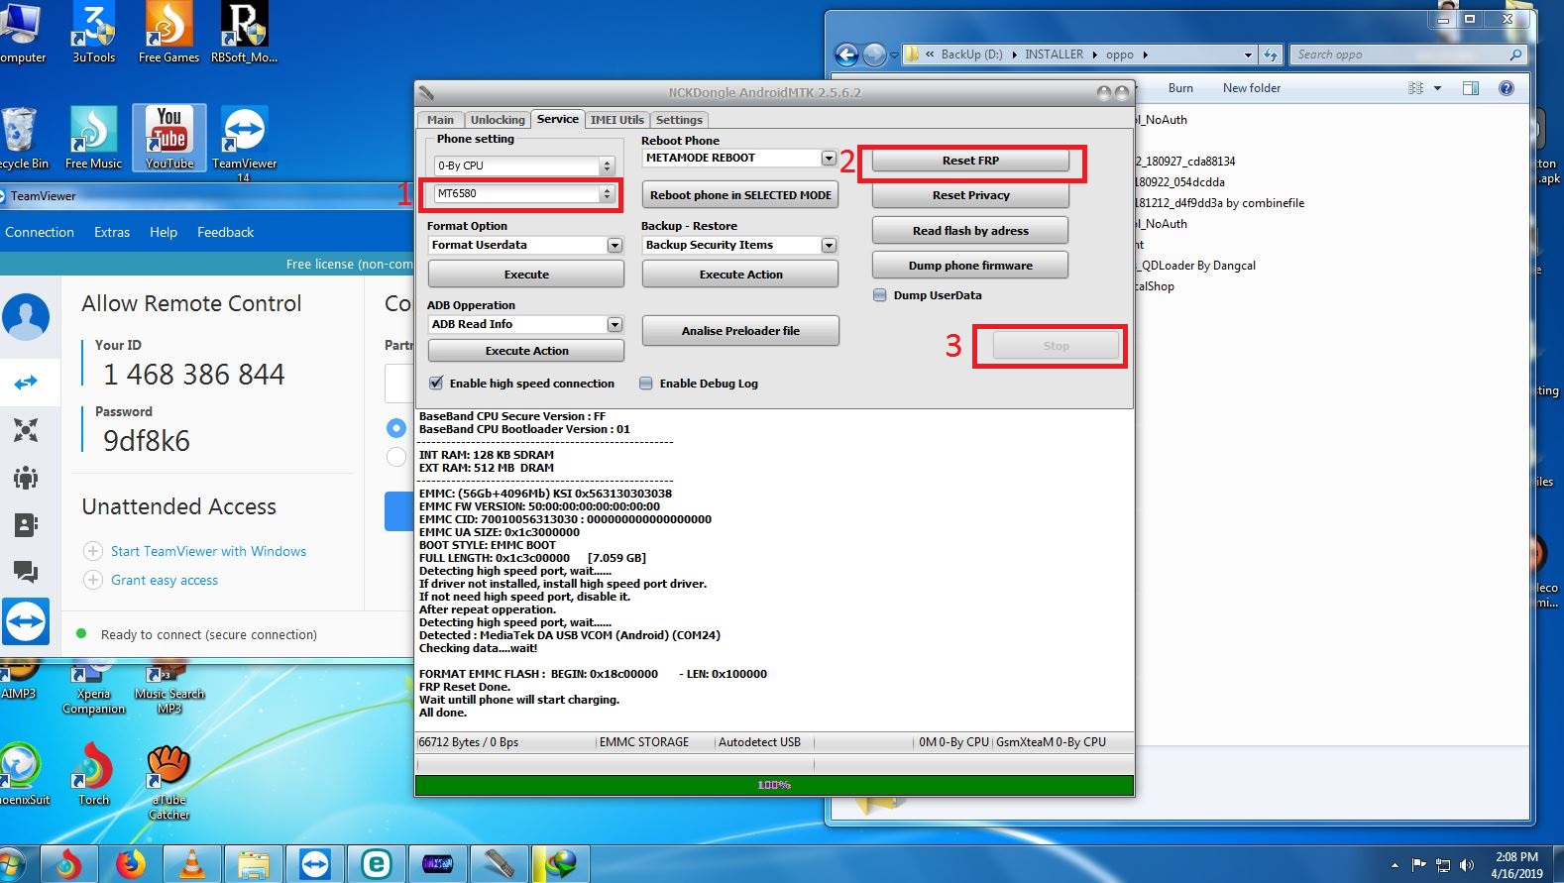Open the TeamViewer Connection menu
Screen dimensions: 1564x883
(40, 232)
